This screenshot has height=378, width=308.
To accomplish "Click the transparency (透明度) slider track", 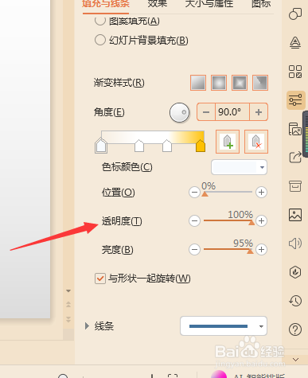I will pos(228,220).
